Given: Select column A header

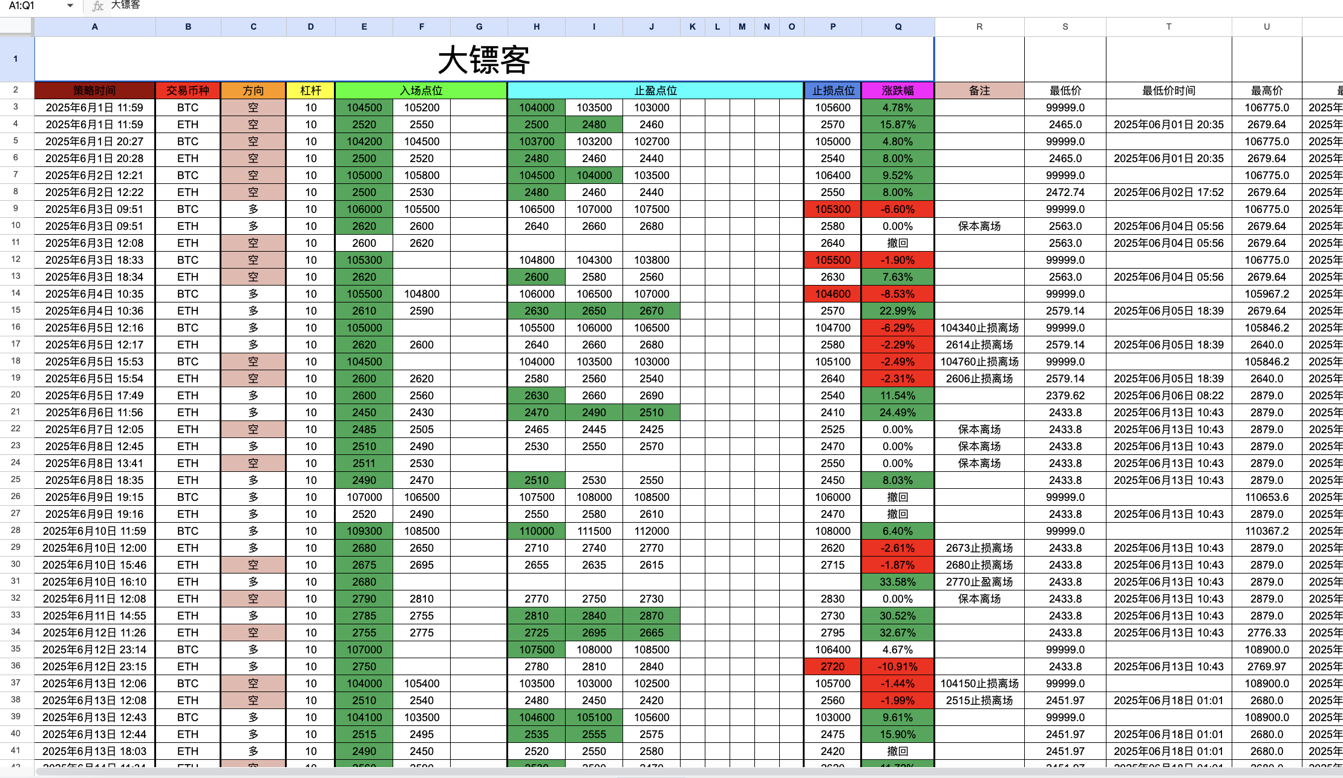Looking at the screenshot, I should (x=95, y=27).
